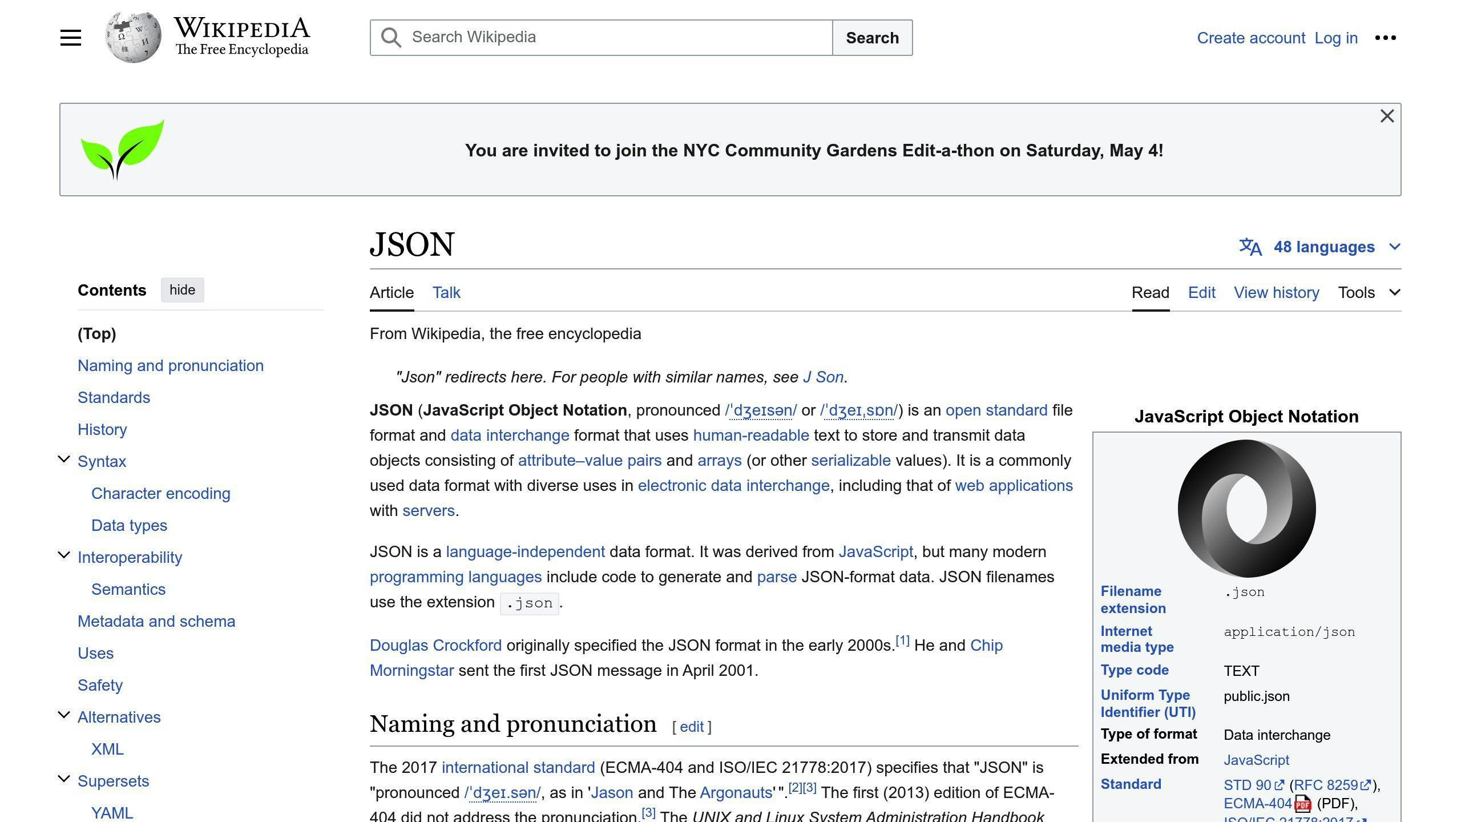Switch to the Talk tab
The width and height of the screenshot is (1461, 822).
pyautogui.click(x=446, y=292)
